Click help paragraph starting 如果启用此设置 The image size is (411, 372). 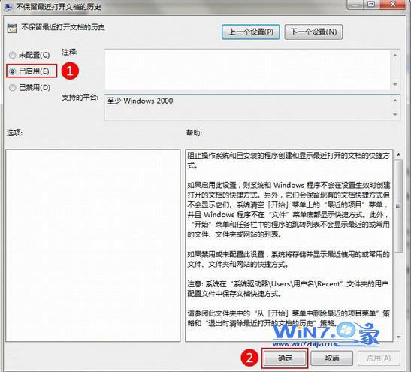point(289,210)
